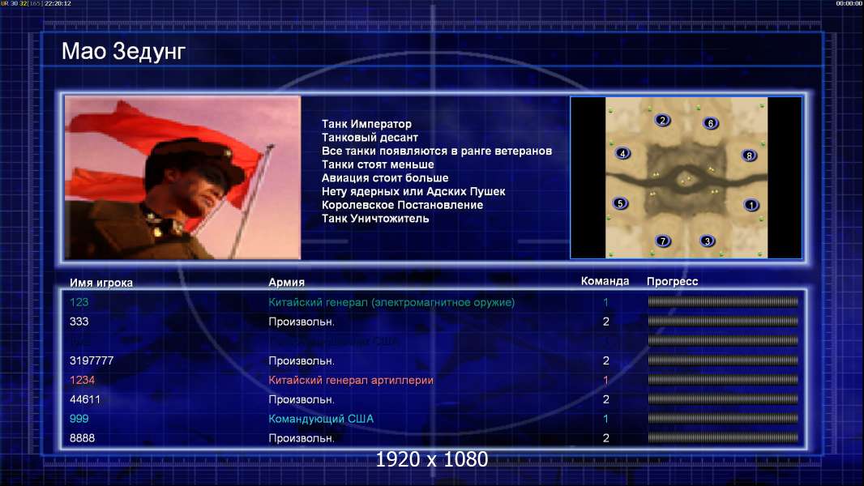Click start position marker 1 on minimap
This screenshot has width=864, height=486.
point(751,205)
